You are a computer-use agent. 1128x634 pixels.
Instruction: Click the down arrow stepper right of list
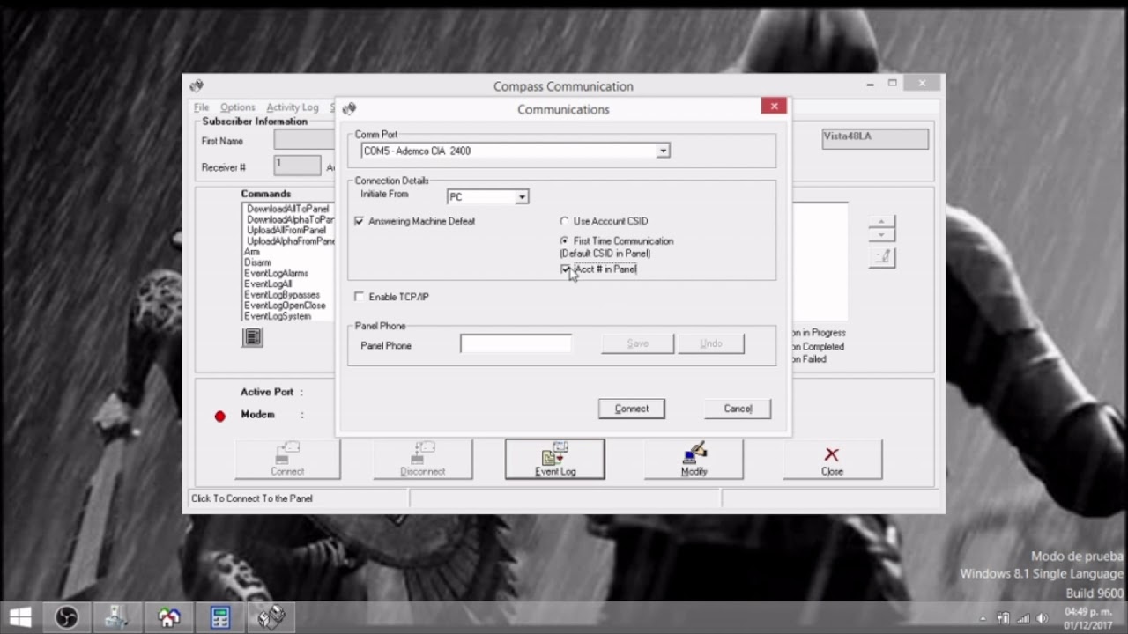pos(882,234)
